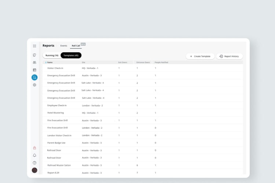Switch to the Events tab

[x=64, y=46]
